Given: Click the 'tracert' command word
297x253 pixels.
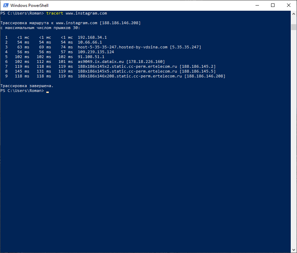Looking at the screenshot, I should pos(55,13).
